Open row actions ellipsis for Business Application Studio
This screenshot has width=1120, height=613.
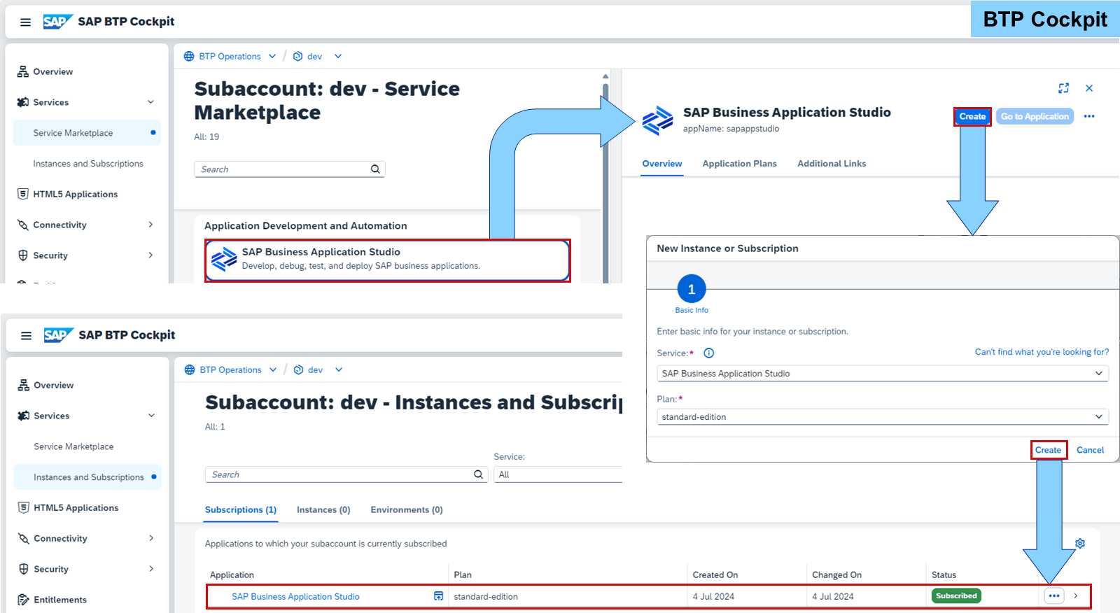[1054, 596]
